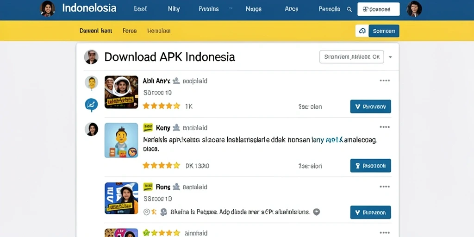Open the profile avatar at top right
The width and height of the screenshot is (474, 237).
(414, 9)
